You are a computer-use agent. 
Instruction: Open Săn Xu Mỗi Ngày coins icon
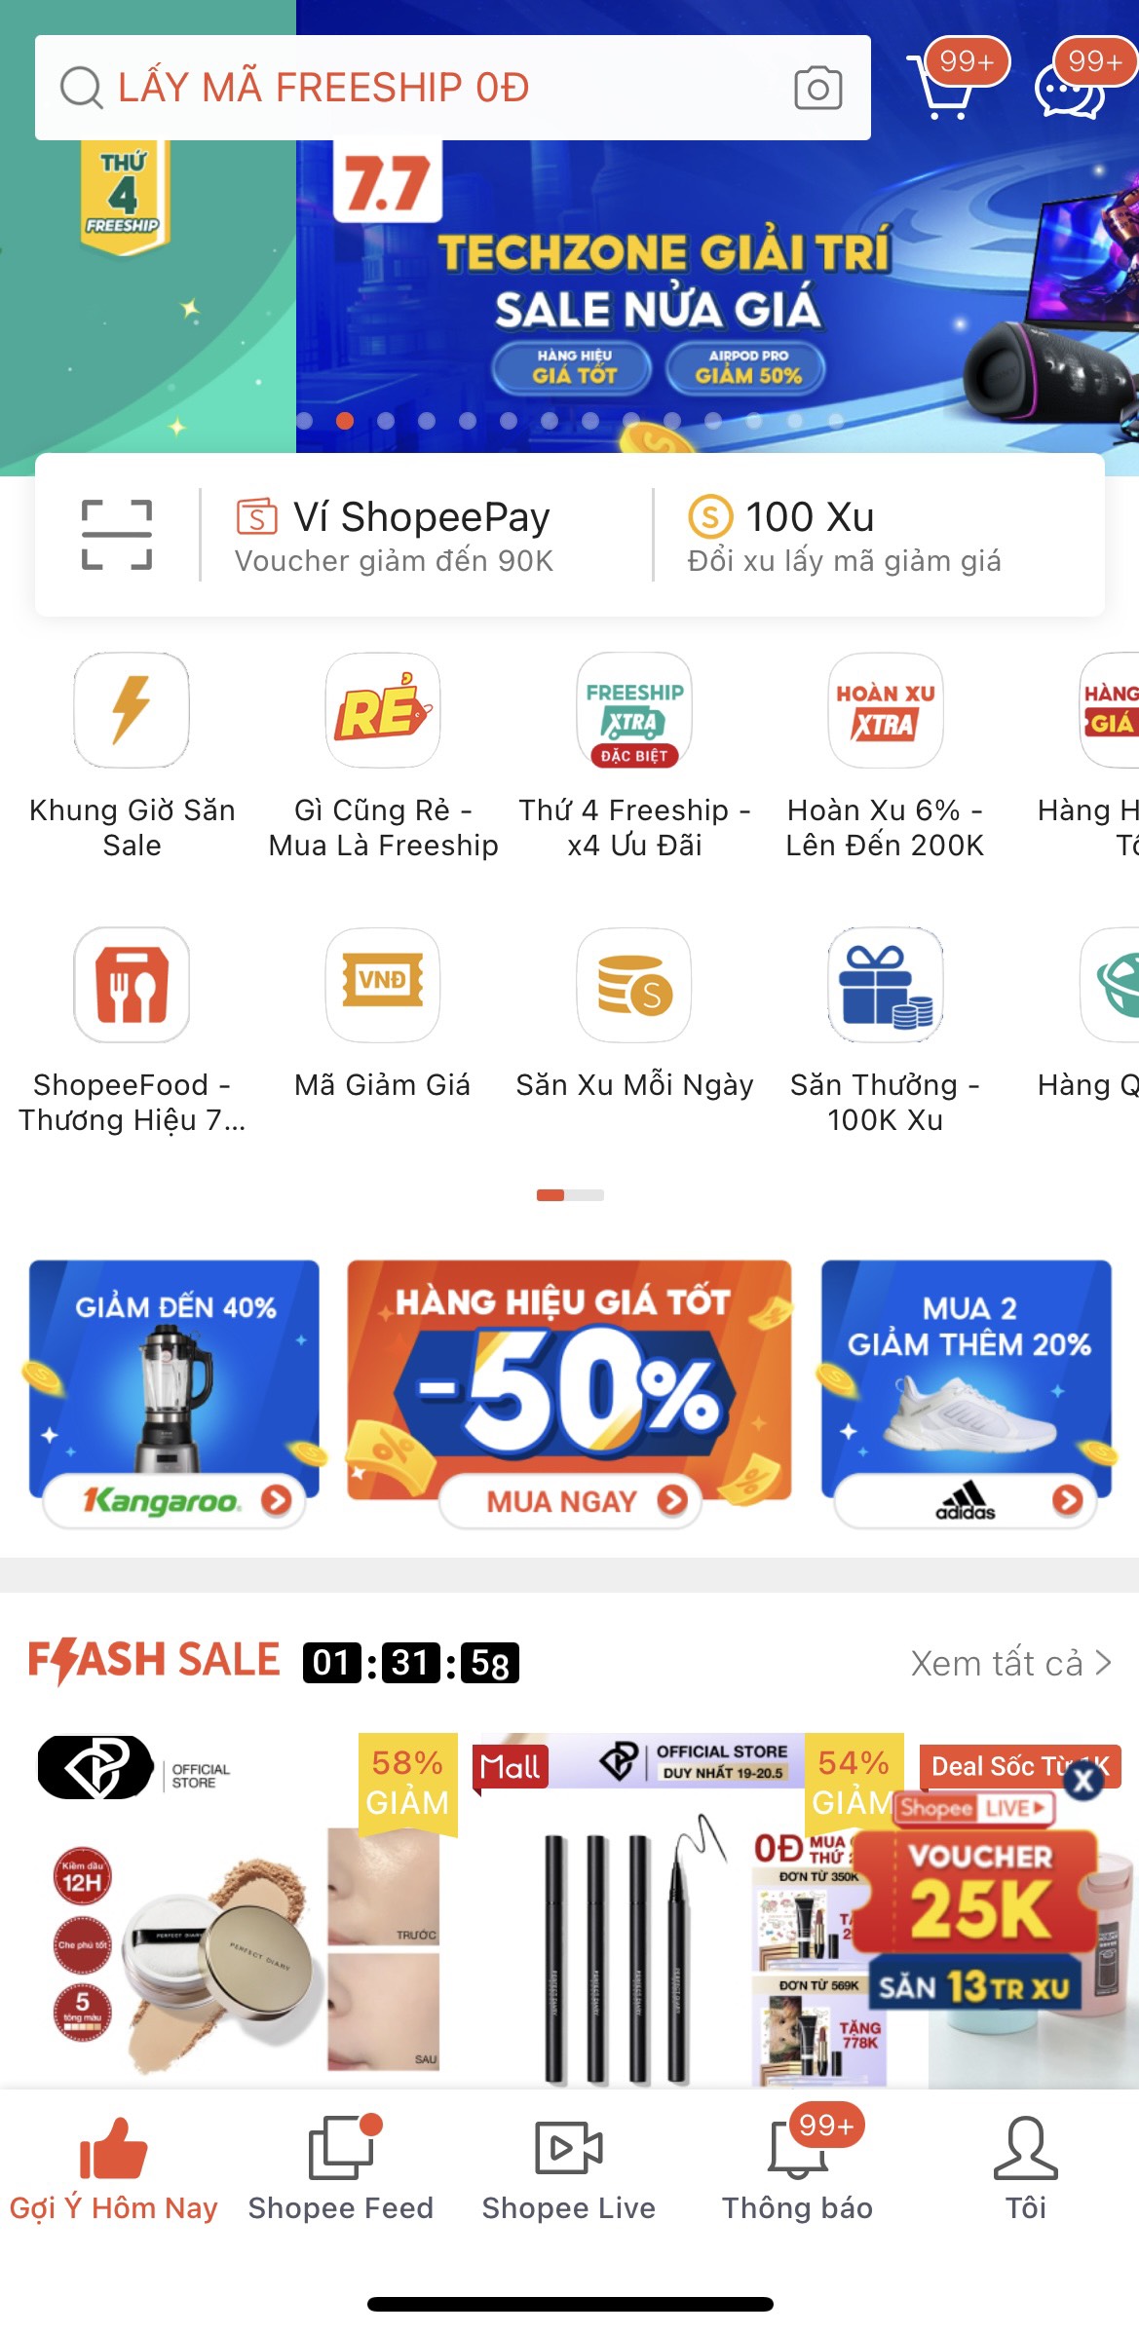pos(634,985)
